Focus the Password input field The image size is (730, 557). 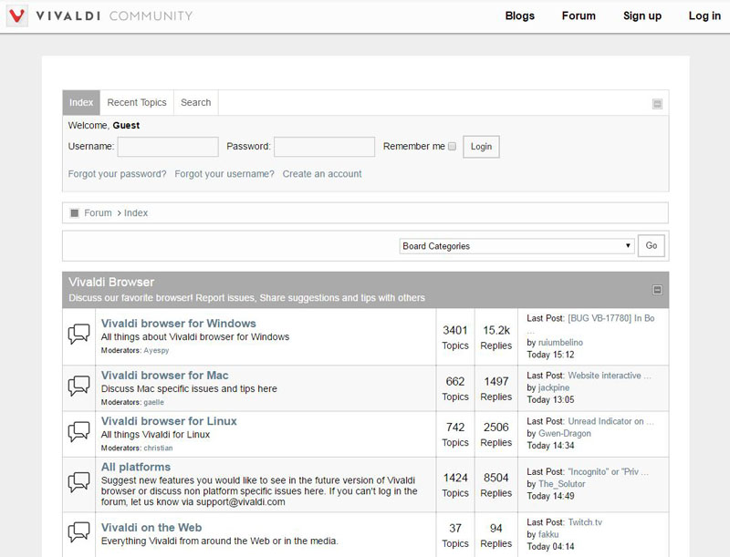[325, 147]
